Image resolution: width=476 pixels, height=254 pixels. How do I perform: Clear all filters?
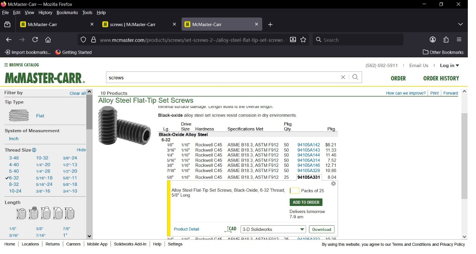77,93
